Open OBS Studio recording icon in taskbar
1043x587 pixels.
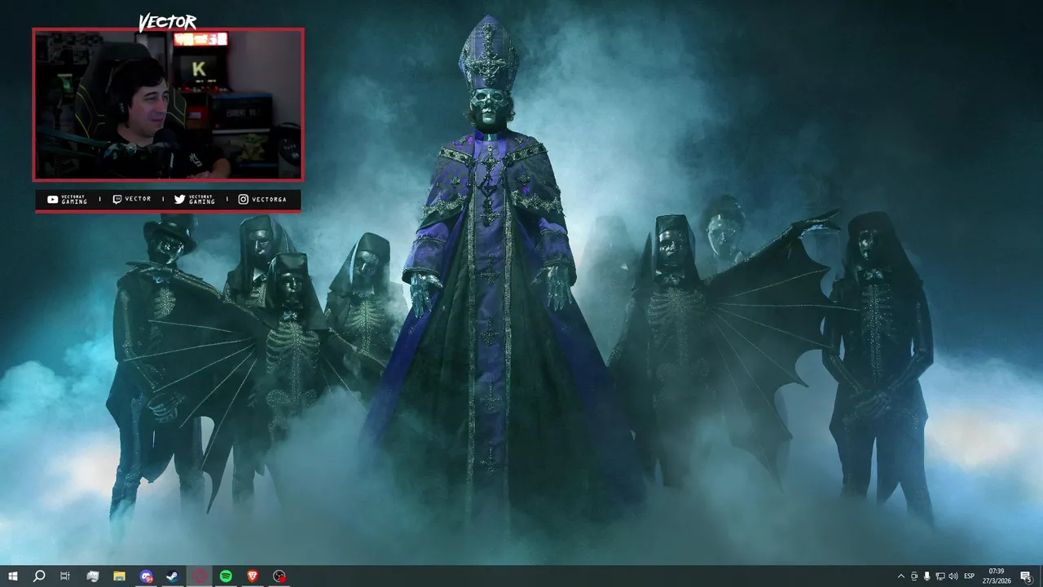click(x=279, y=576)
